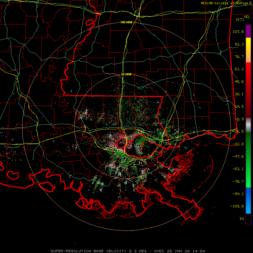Select the -78.7 velocity scale value
The image size is (253, 253).
tap(238, 182)
